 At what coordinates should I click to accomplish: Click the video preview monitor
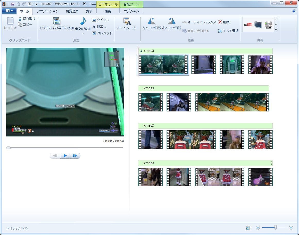[65, 92]
